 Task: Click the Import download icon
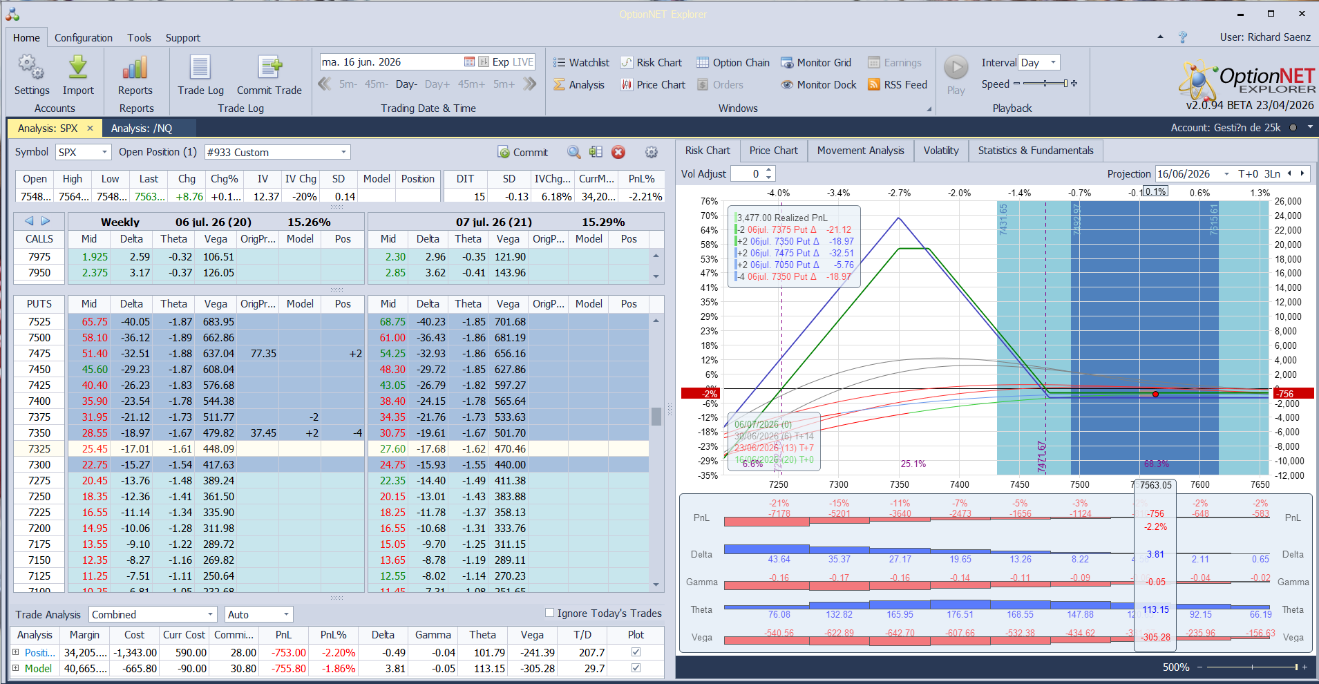pos(78,68)
